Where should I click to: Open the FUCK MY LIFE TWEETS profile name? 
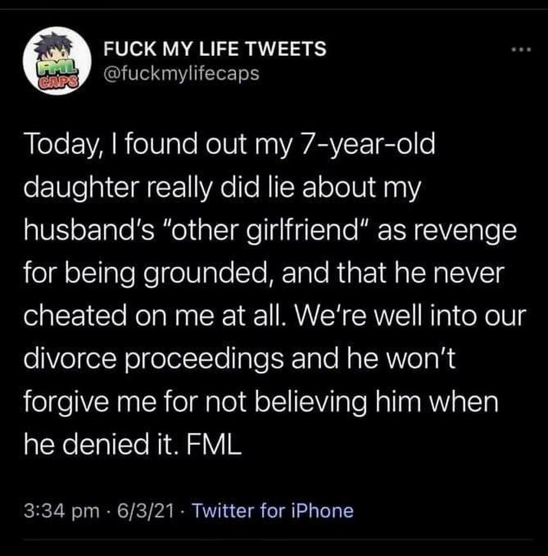215,48
